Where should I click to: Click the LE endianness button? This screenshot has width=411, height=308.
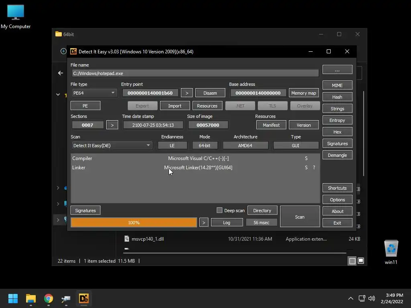click(172, 145)
